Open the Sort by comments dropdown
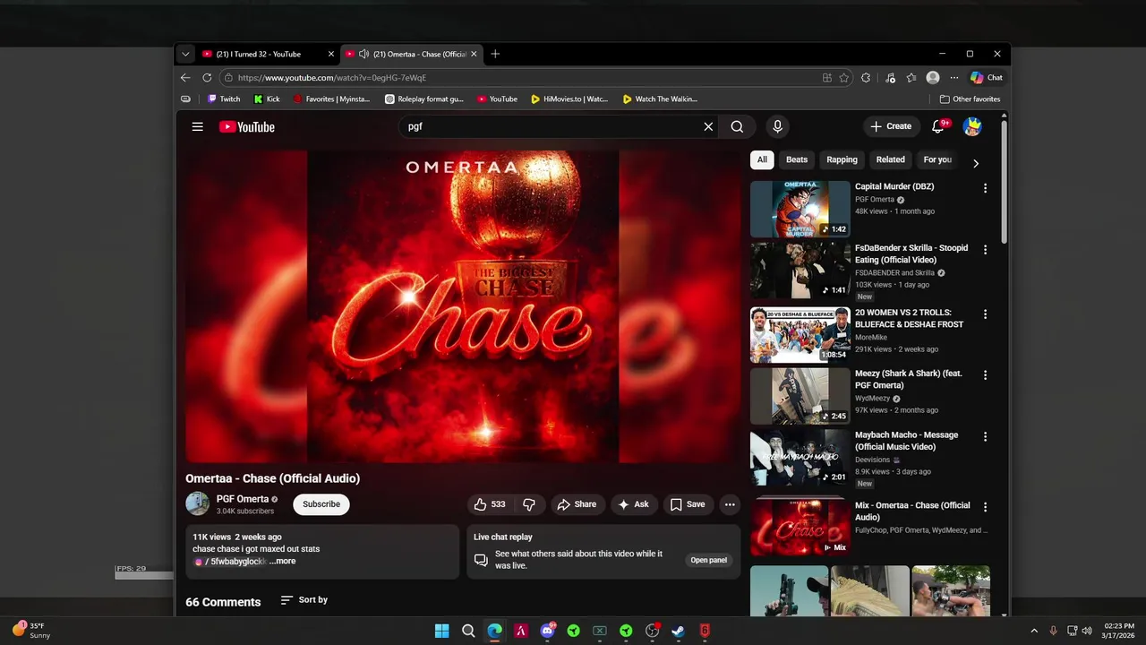The image size is (1146, 645). pos(304,600)
